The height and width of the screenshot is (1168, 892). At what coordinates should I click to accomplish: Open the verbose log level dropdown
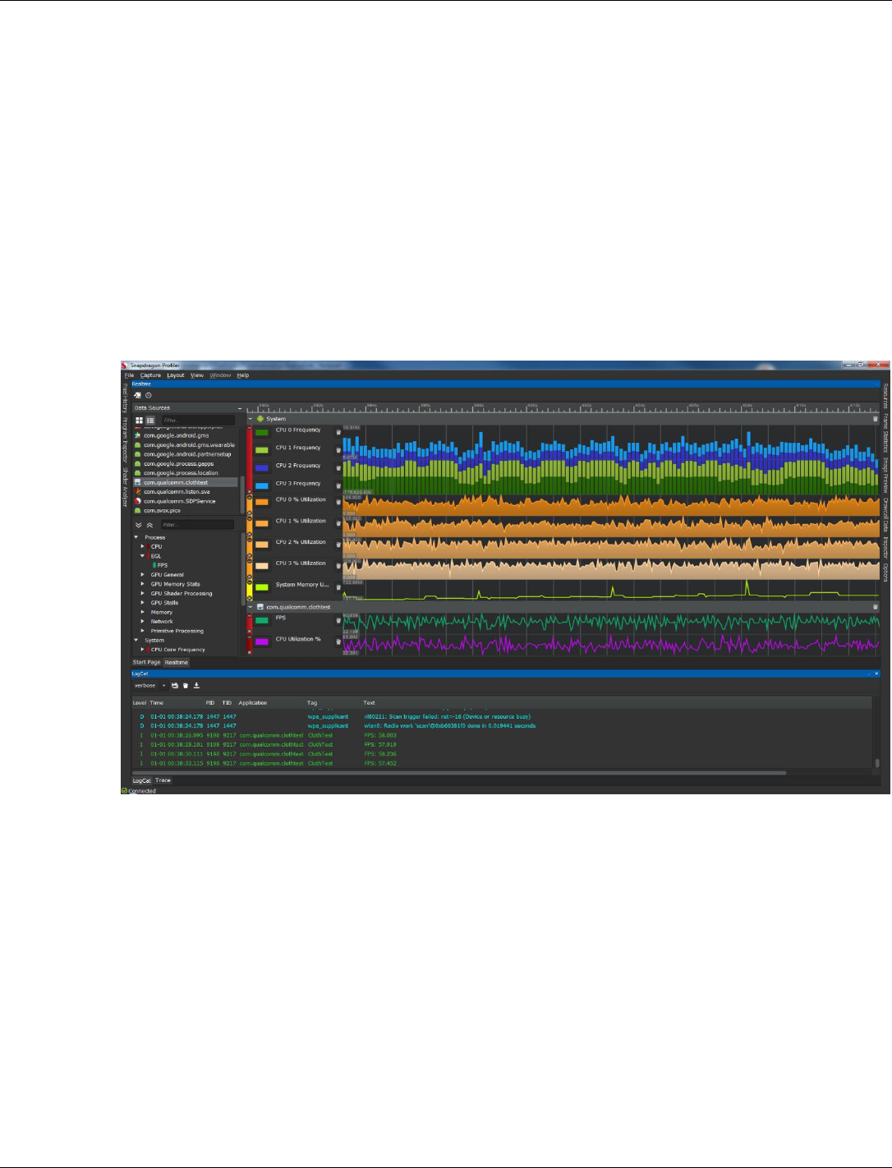pyautogui.click(x=149, y=685)
